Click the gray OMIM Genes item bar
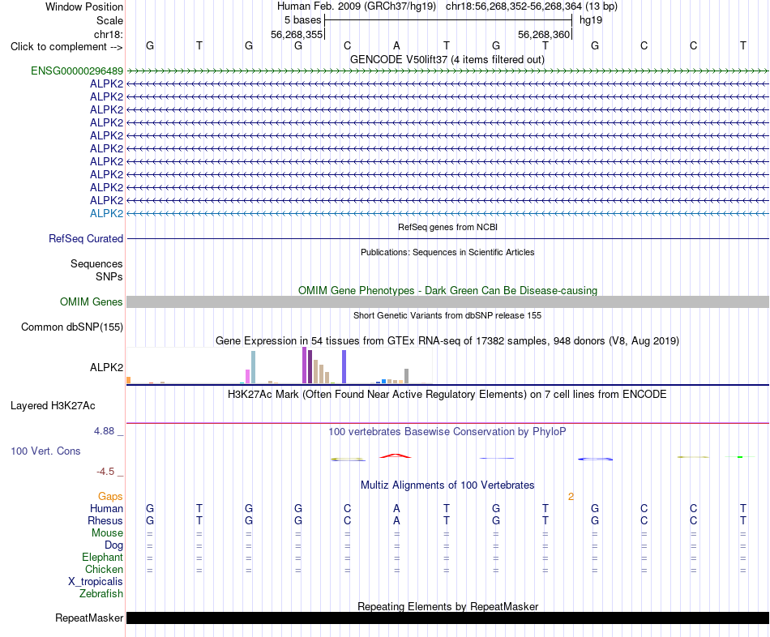The width and height of the screenshot is (770, 637). 447,301
